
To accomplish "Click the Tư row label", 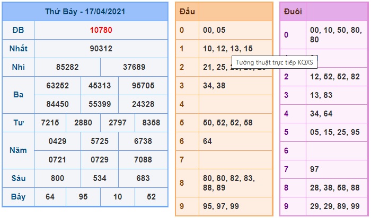I will click(18, 123).
